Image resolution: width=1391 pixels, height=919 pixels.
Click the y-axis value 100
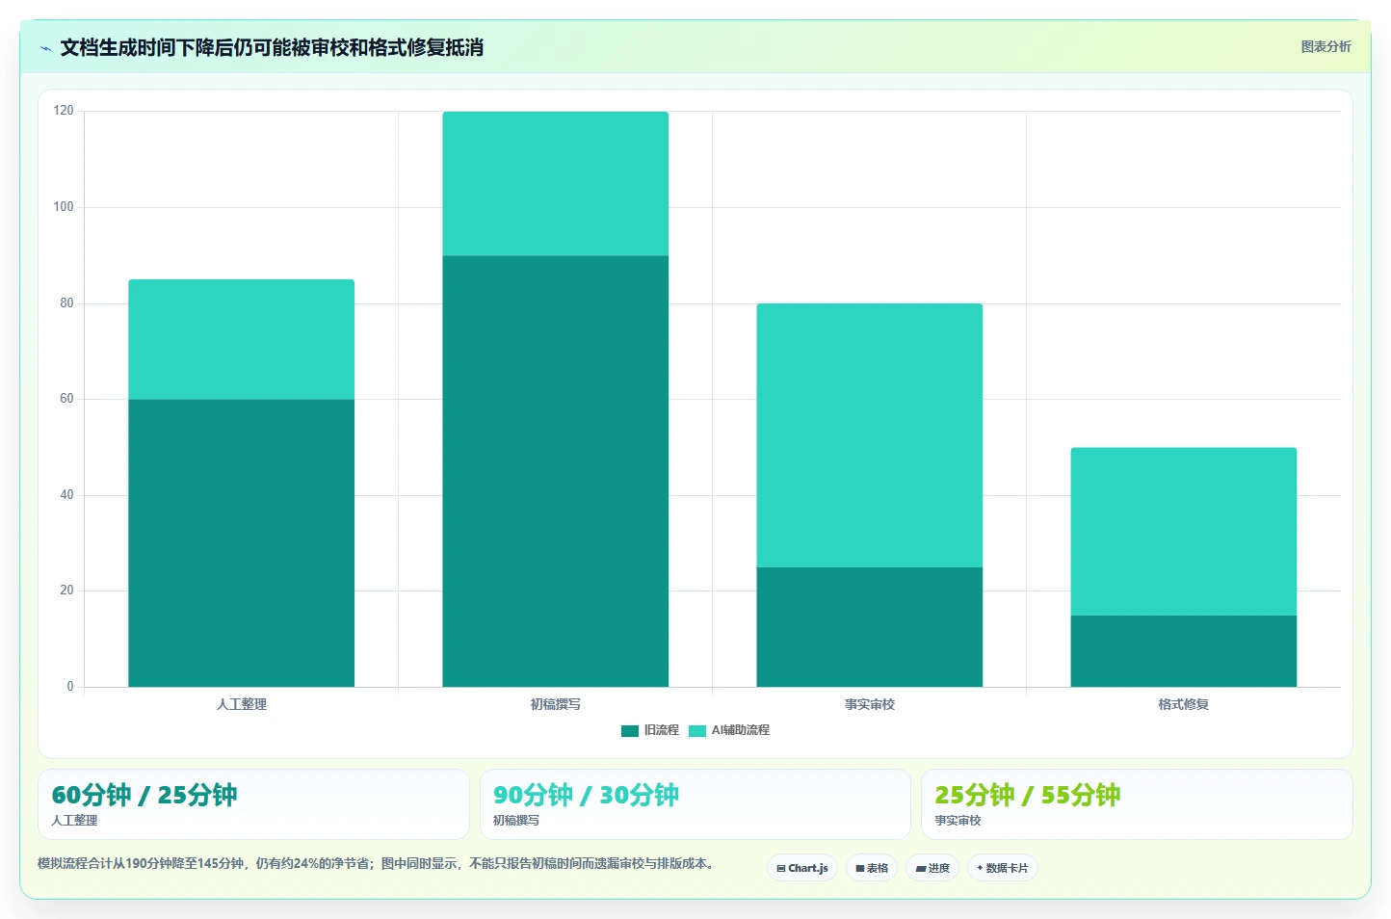(64, 207)
